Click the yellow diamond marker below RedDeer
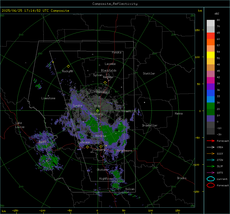This screenshot has height=214, width=230. tap(105, 83)
